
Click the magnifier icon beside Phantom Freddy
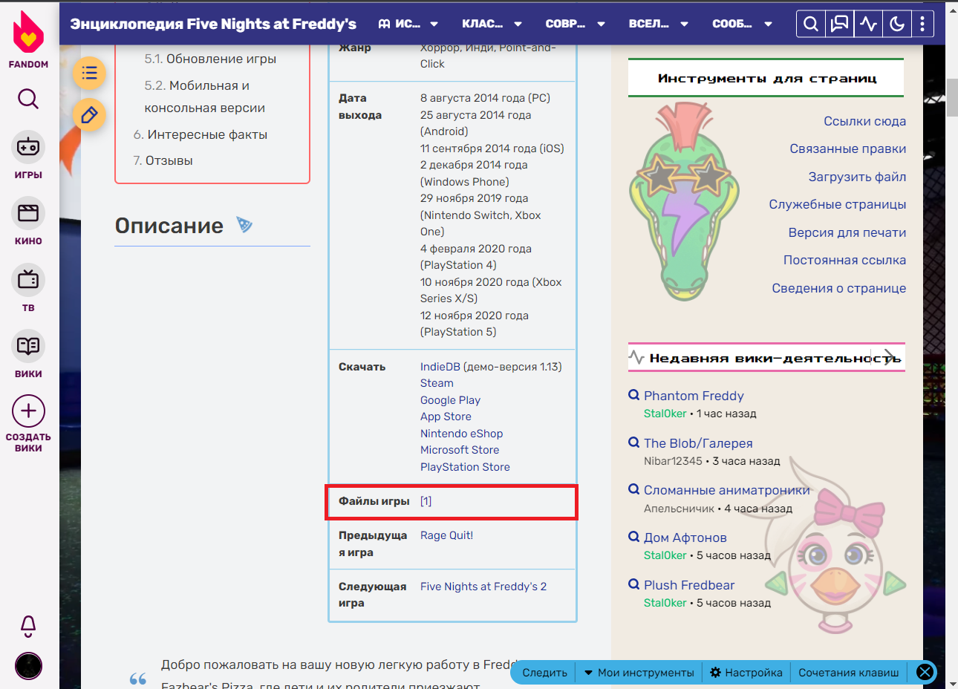point(633,395)
